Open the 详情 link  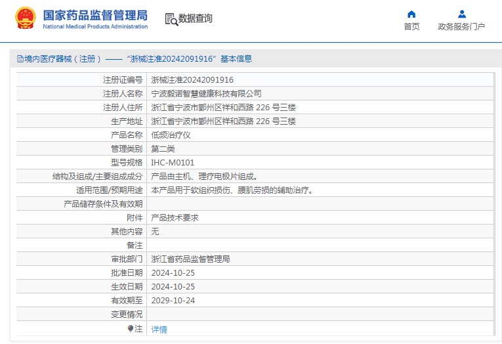click(159, 329)
